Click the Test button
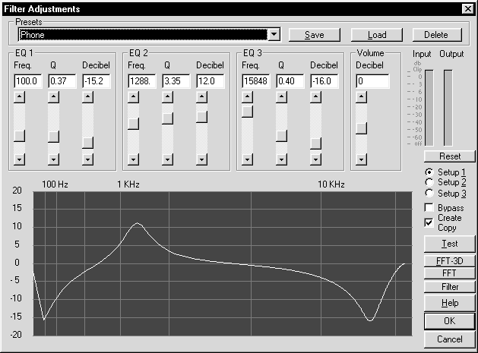The height and width of the screenshot is (353, 478). tap(449, 243)
